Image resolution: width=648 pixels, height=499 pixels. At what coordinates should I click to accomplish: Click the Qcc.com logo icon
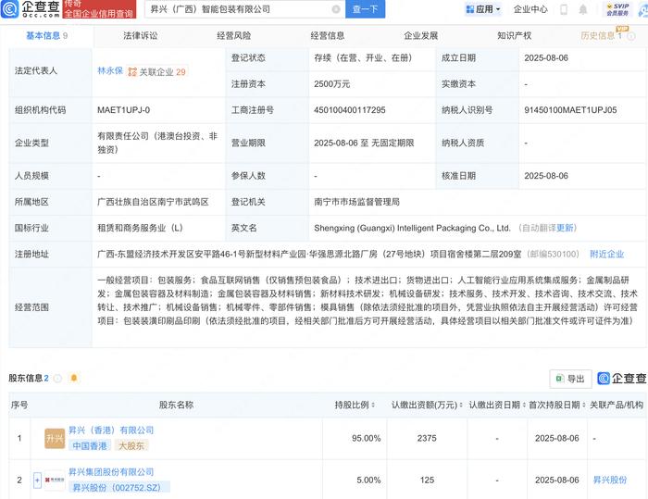pos(10,9)
